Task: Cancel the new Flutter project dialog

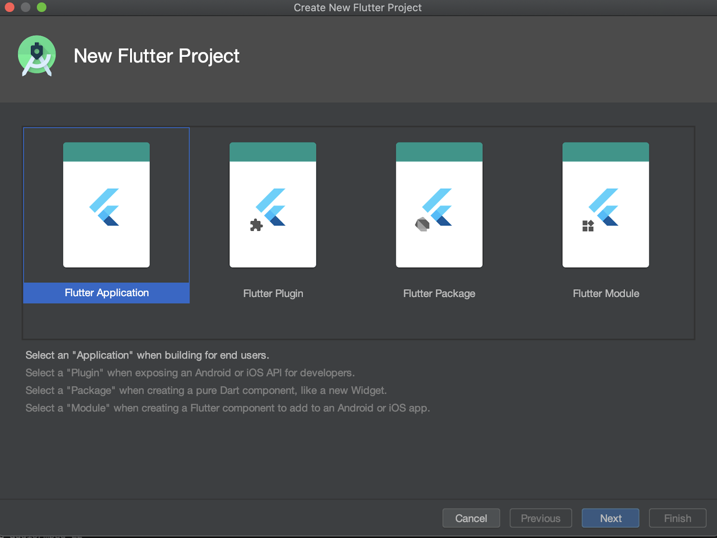Action: pos(471,518)
